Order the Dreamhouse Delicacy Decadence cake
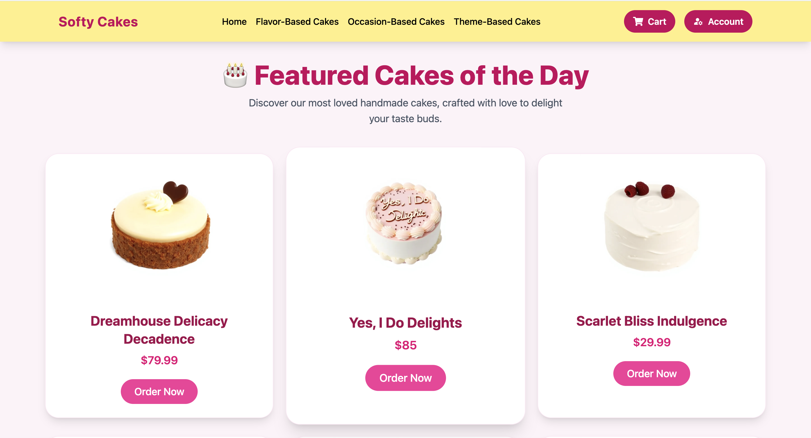 (x=159, y=391)
